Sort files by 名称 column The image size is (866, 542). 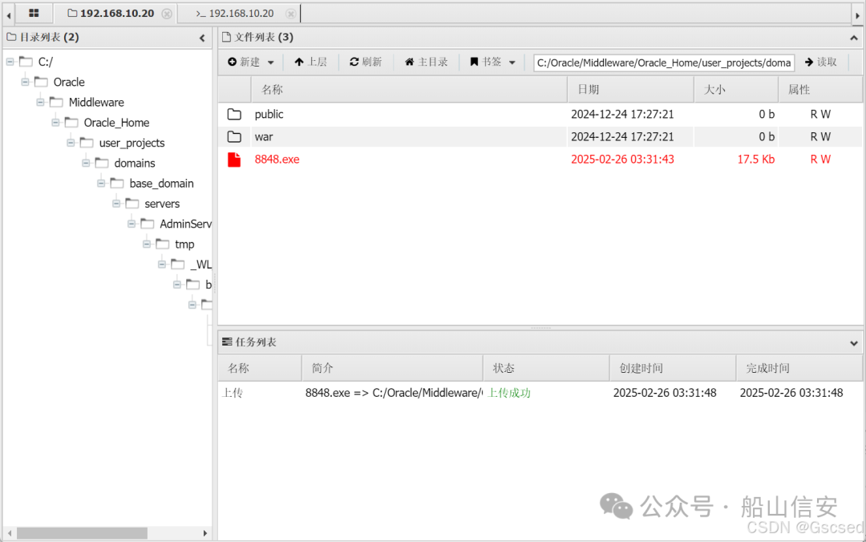[409, 90]
